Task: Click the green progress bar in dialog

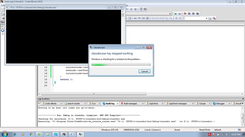Action: (121, 64)
